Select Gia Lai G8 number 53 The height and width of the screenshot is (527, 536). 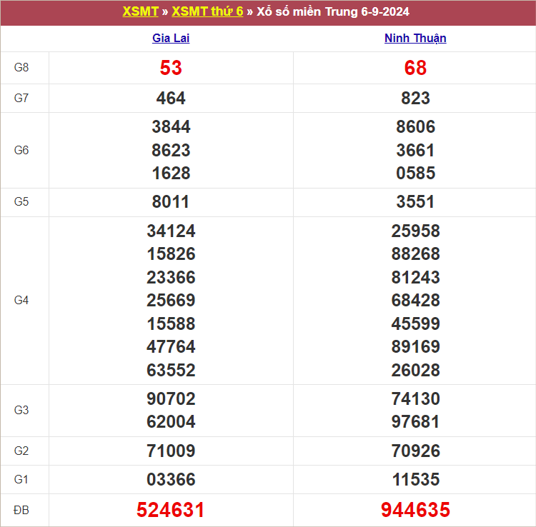[171, 68]
